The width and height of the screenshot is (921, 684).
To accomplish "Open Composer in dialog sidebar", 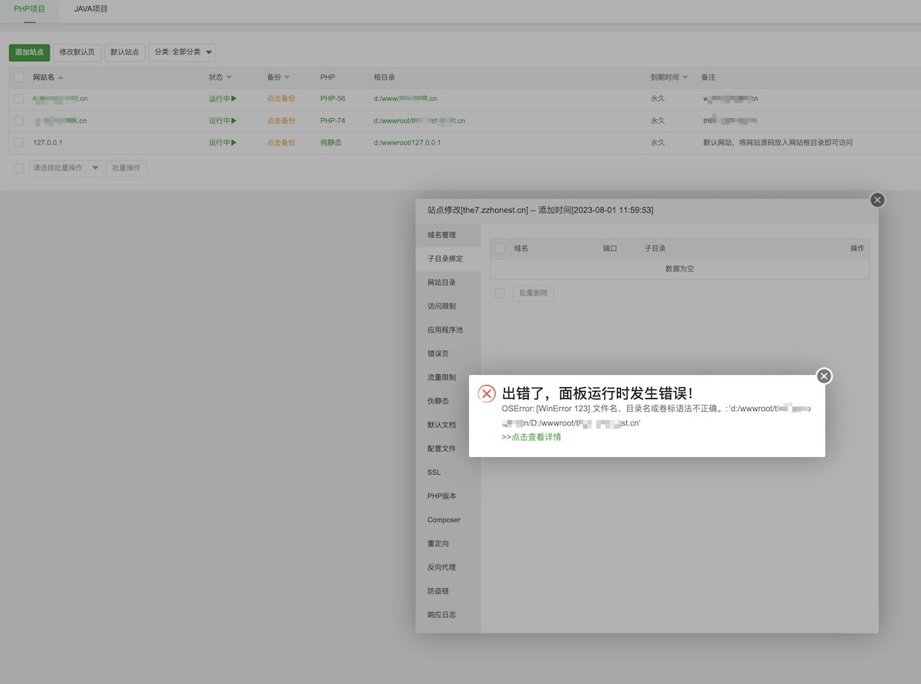I will tap(448, 520).
